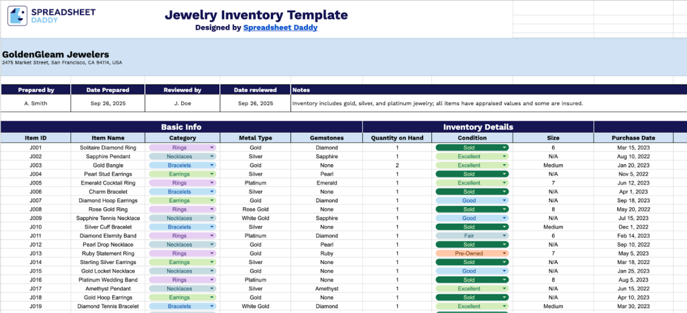
Task: Select the Basic Info section header
Action: tap(181, 127)
